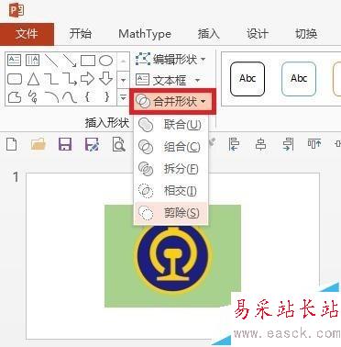
Task: Click the Print Preview magnifier icon
Action: (118, 144)
